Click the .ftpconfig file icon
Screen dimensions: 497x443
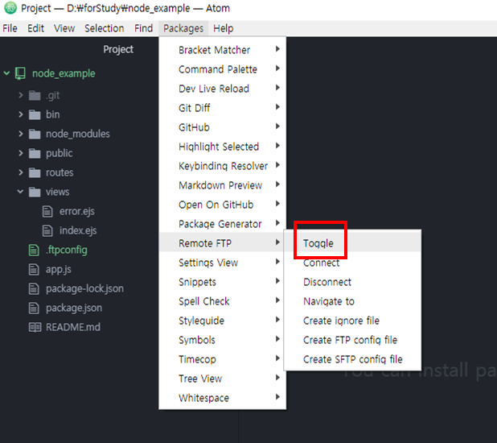pos(34,250)
